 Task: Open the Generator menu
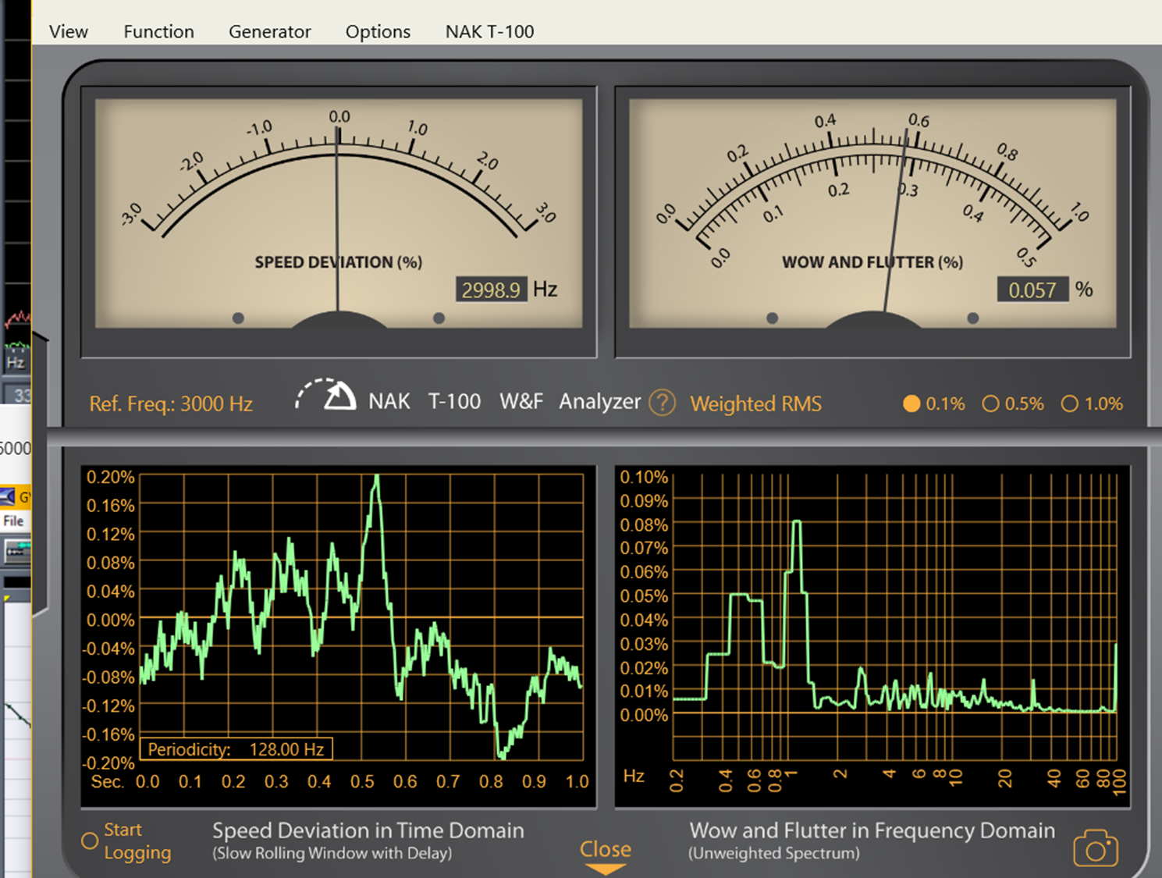(x=269, y=31)
